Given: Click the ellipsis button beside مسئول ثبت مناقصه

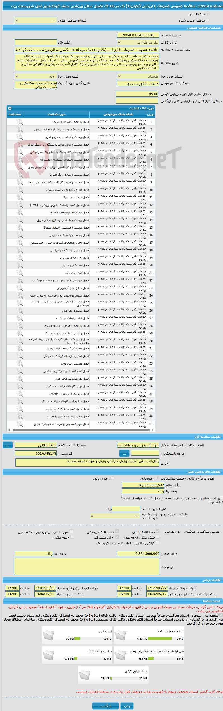Looking at the screenshot, I should (x=8, y=445).
